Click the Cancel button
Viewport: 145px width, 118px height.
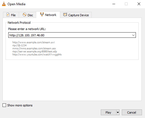tap(132, 112)
